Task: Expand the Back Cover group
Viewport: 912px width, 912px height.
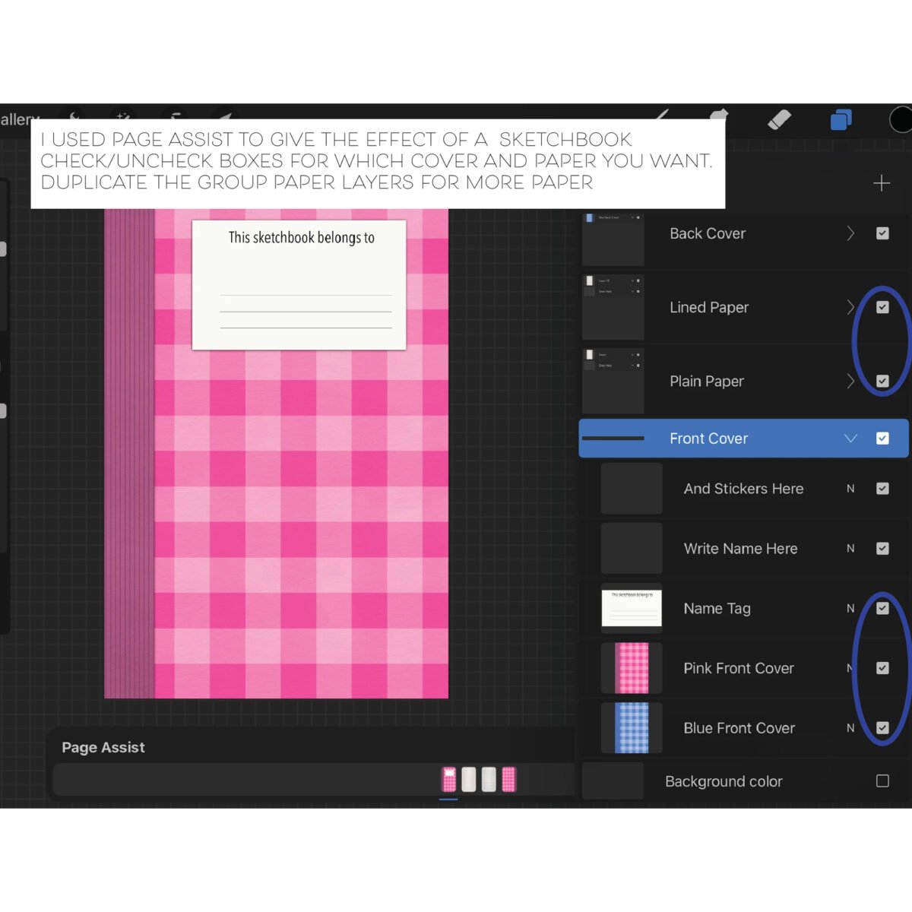Action: tap(850, 233)
